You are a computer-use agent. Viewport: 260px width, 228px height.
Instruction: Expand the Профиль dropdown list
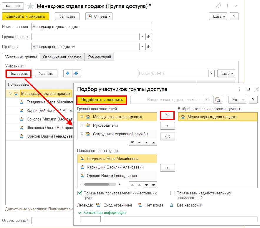[142, 47]
